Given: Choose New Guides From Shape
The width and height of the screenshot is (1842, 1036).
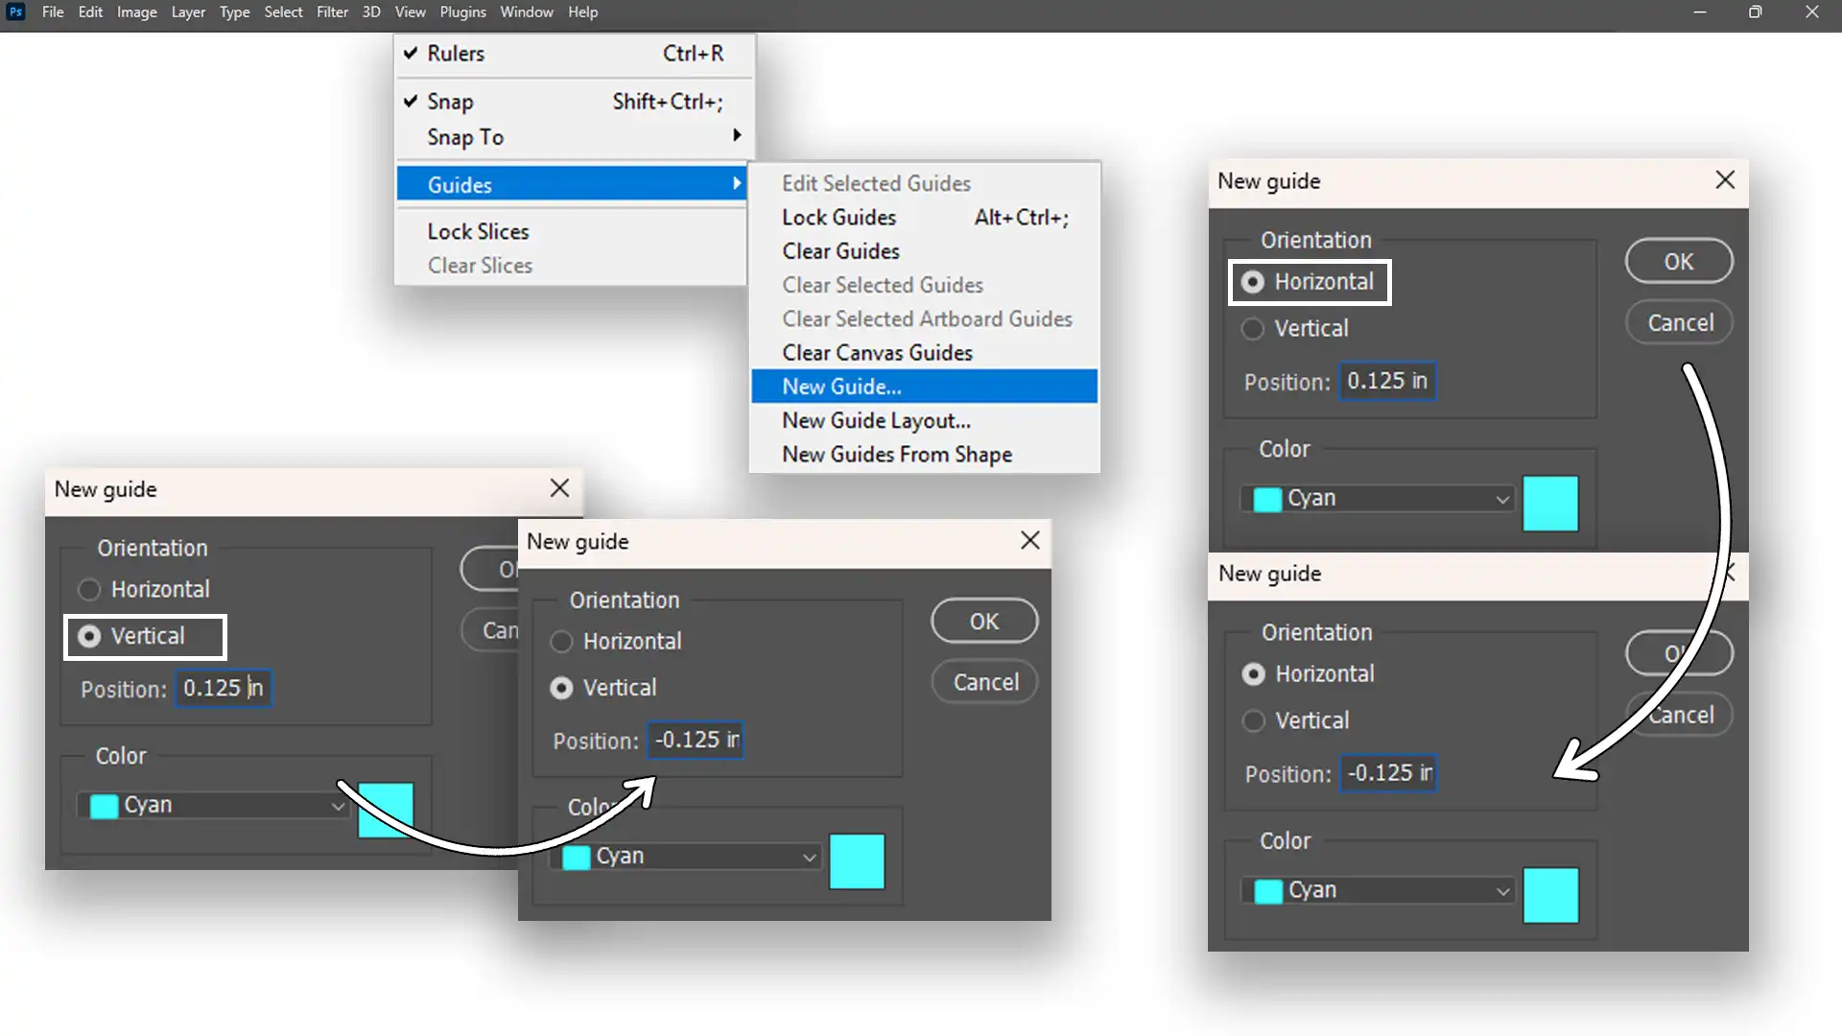Looking at the screenshot, I should tap(925, 455).
